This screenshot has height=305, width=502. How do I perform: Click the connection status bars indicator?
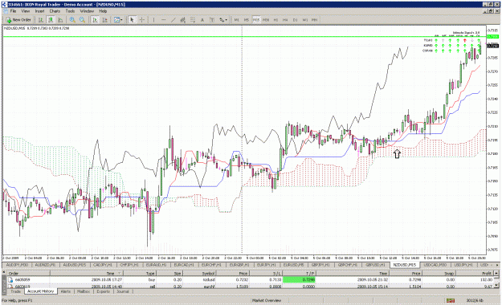451,300
